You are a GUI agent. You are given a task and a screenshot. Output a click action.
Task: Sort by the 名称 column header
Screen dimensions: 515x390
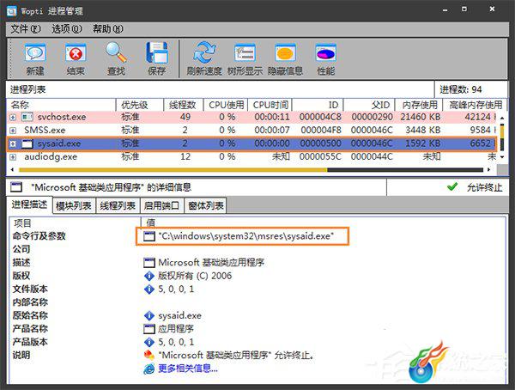[62, 105]
